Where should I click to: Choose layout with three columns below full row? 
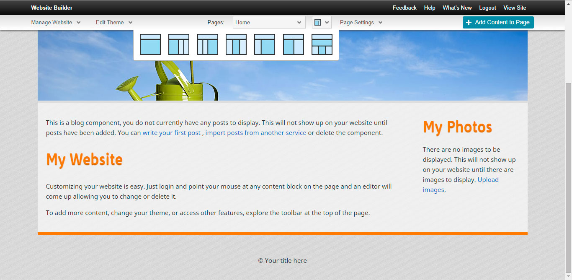tap(322, 44)
